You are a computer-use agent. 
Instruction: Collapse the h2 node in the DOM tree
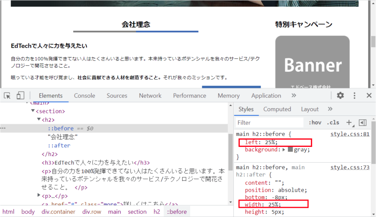(39, 119)
